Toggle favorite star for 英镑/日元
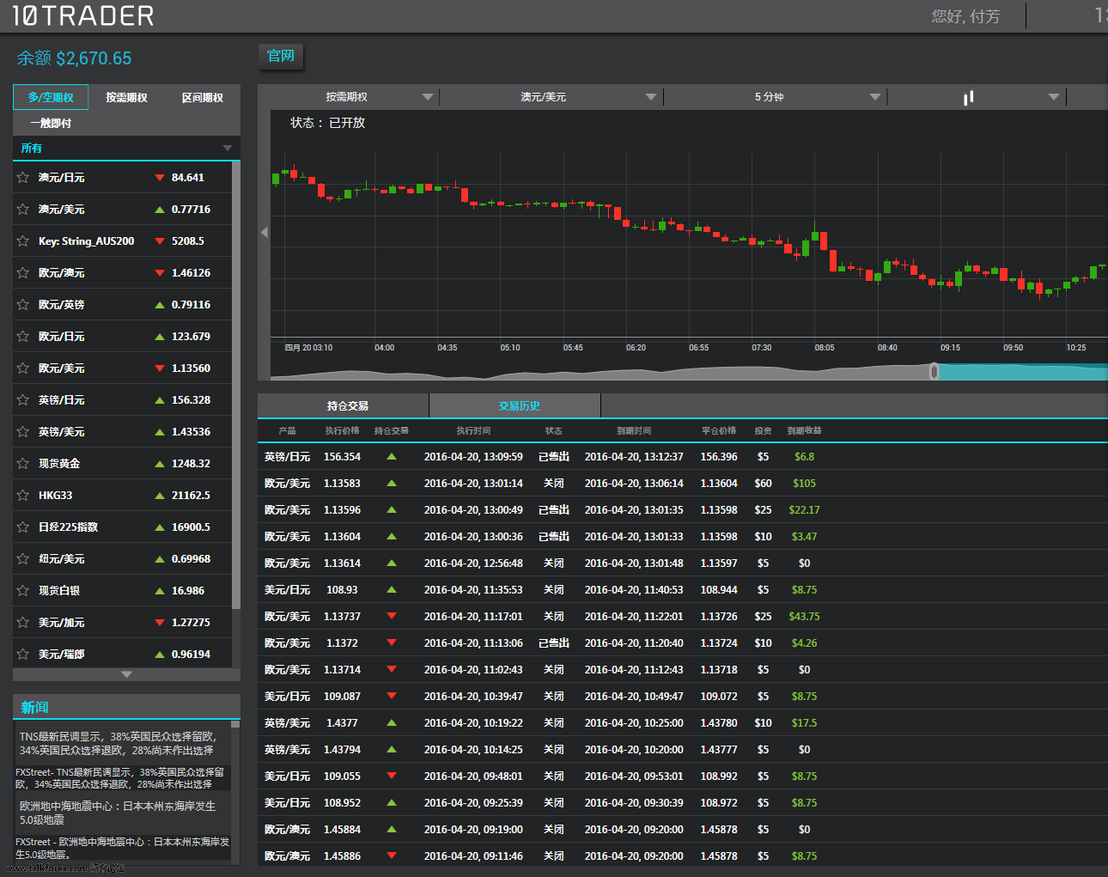This screenshot has width=1108, height=877. [23, 400]
